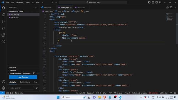The height and width of the screenshot is (100, 178).
Task: Click the filter activity input field
Action: point(21,88)
